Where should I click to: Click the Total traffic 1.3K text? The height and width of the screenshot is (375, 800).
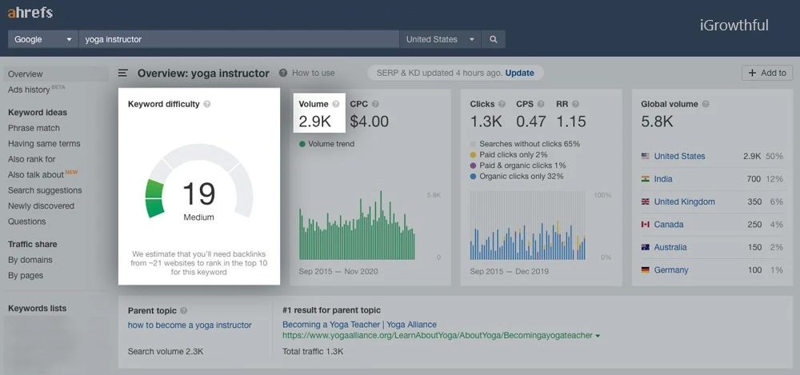[x=313, y=352]
